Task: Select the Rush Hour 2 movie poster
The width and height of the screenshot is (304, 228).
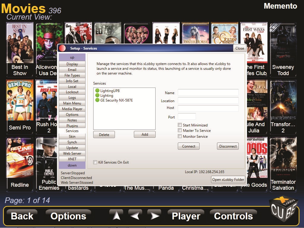Action: (47, 100)
